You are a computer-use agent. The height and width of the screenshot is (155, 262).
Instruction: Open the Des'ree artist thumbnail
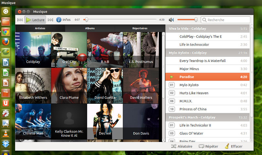pos(105,121)
